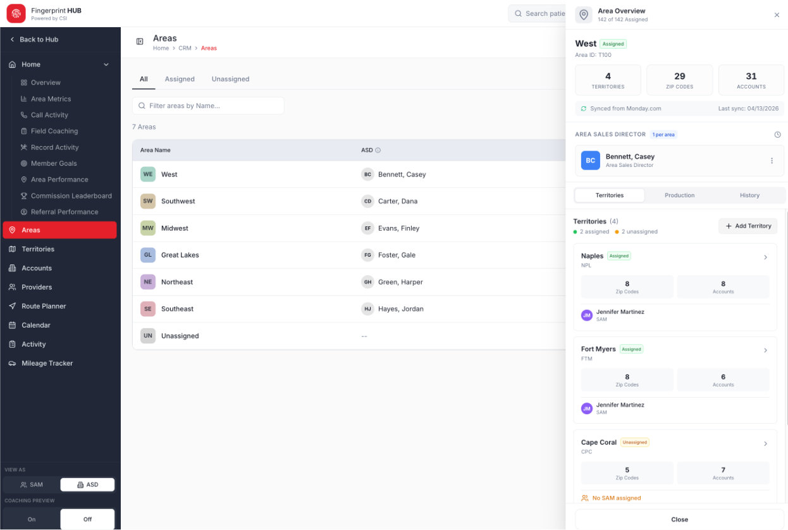
Task: Select the Assigned areas tab
Action: [180, 79]
